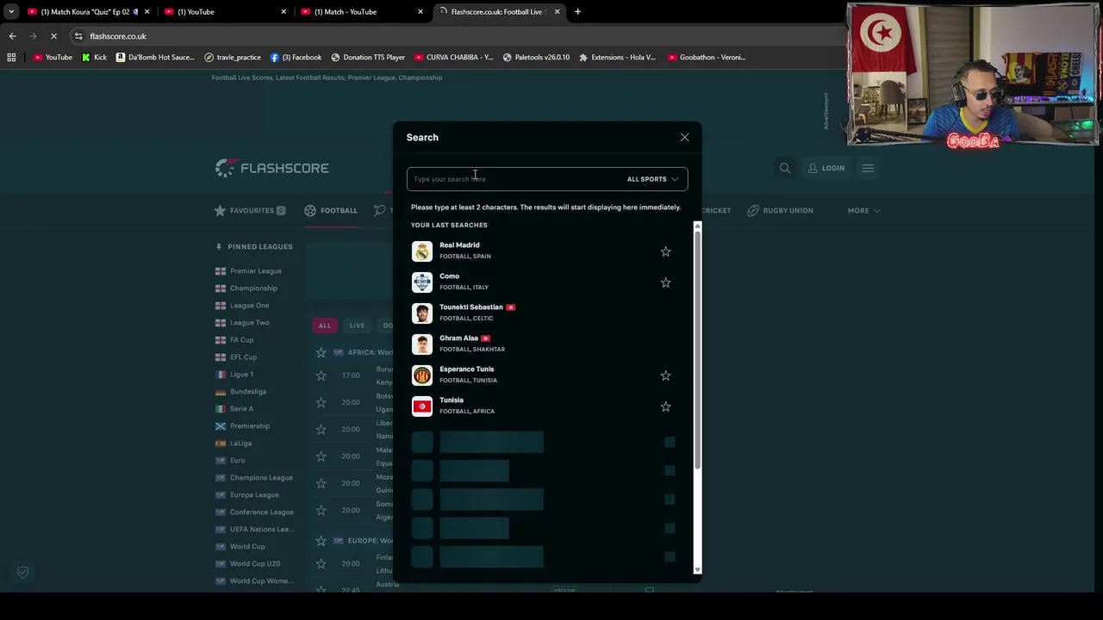Click Tounekti Sebastian player photo
Viewport: 1103px width, 620px height.
pyautogui.click(x=421, y=313)
